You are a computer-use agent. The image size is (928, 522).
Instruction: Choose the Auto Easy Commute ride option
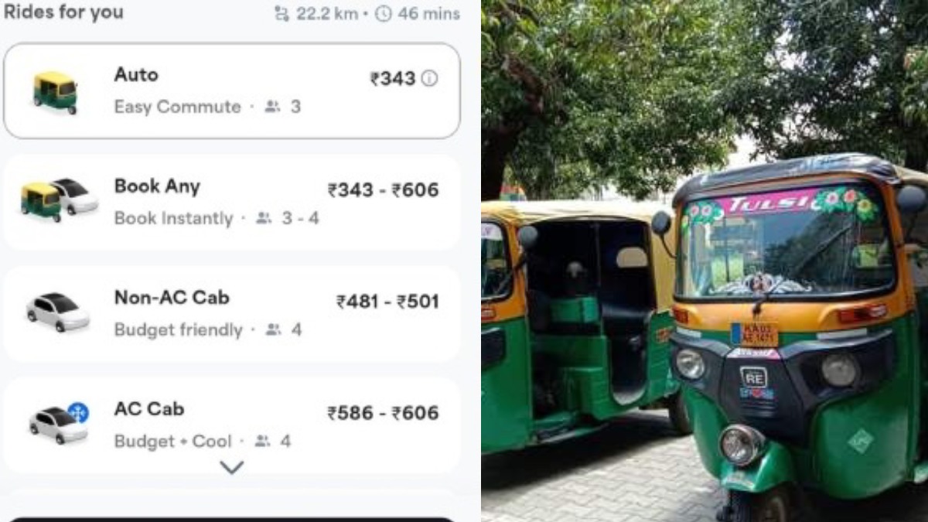[x=231, y=90]
